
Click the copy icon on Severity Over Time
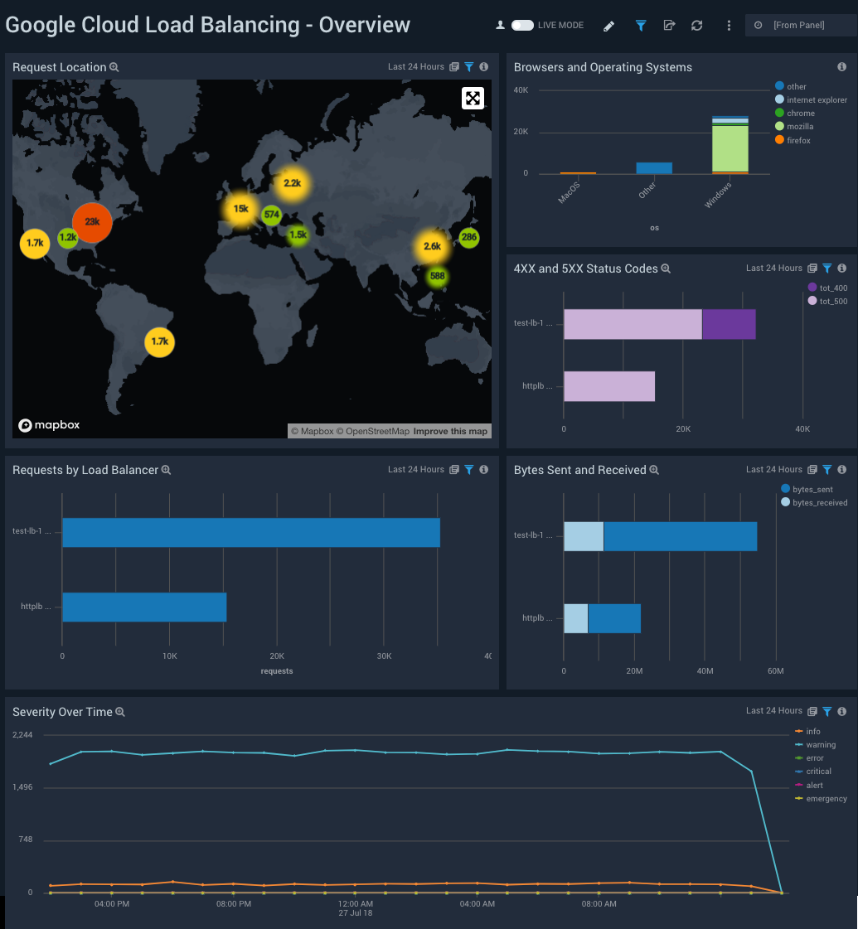813,711
